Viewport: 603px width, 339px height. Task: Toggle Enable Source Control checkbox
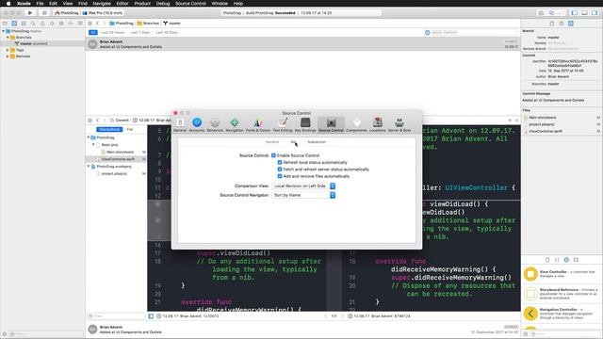273,155
